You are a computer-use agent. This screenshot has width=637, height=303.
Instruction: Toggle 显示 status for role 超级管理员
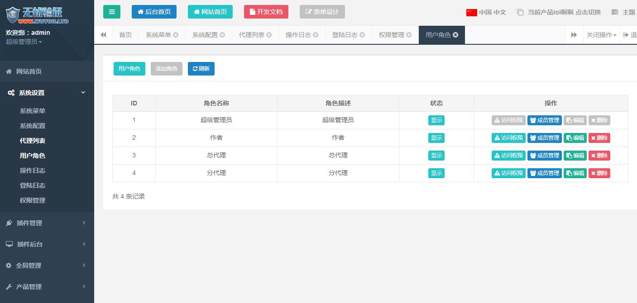click(436, 120)
